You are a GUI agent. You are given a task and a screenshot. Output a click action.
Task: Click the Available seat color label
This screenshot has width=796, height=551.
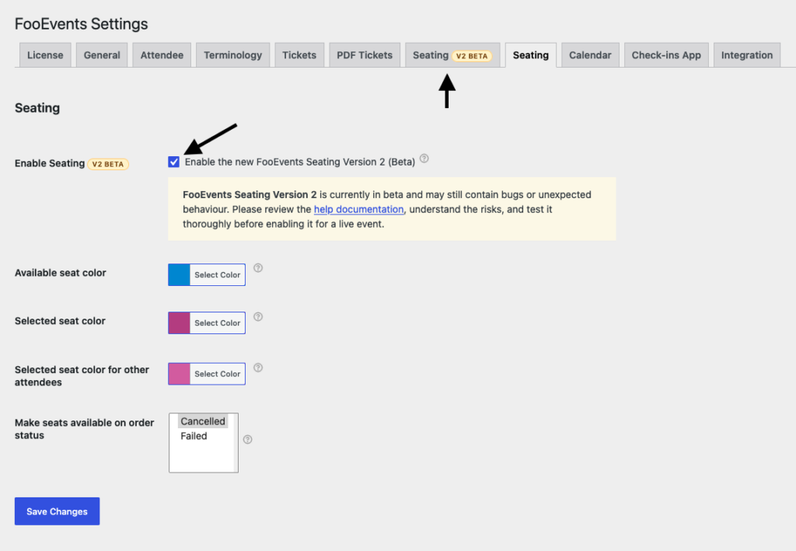point(61,273)
